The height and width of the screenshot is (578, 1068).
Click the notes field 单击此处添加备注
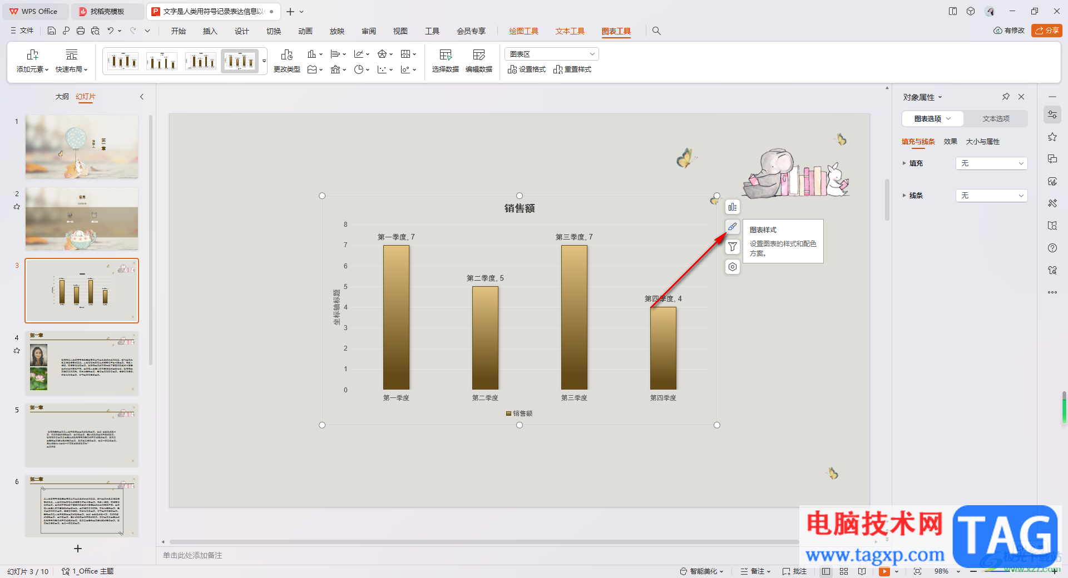point(192,555)
